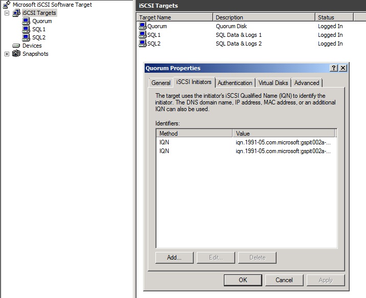366x298 pixels.
Task: Click the Logged In status of Quorum
Action: tap(330, 26)
